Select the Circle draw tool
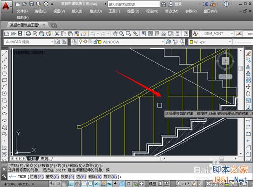Viewport: 253px width, 187px height. click(x=4, y=93)
